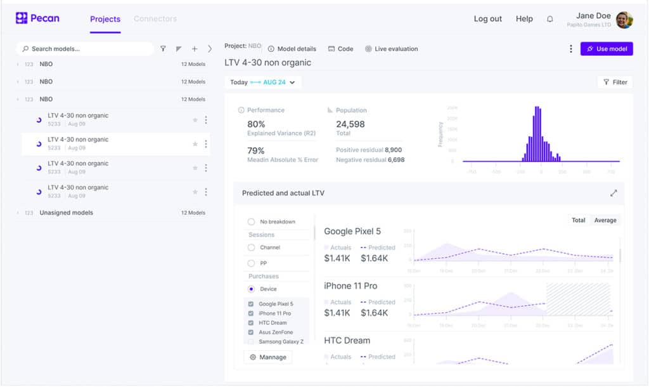649x387 pixels.
Task: Expand Predicted and actual LTV panel
Action: 614,193
